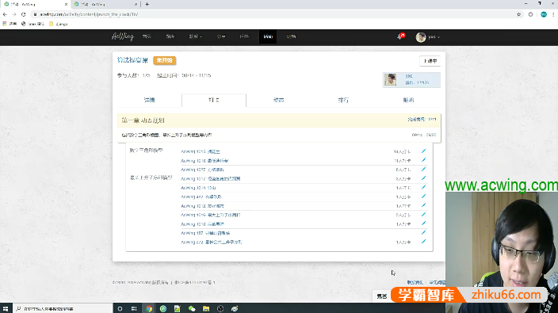Click the yxc avatar in navbar
558x313 pixels.
coord(421,37)
